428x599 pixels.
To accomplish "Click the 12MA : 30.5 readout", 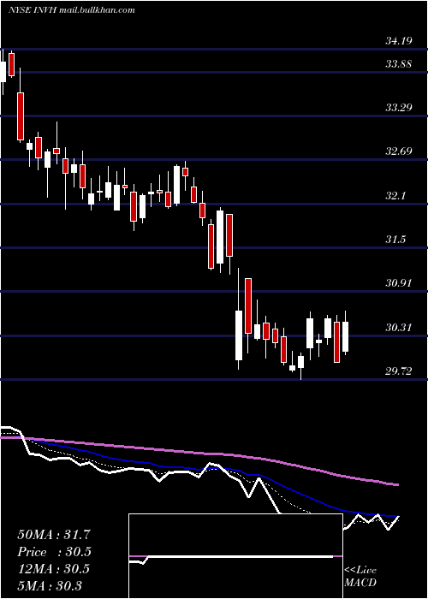I will (53, 569).
